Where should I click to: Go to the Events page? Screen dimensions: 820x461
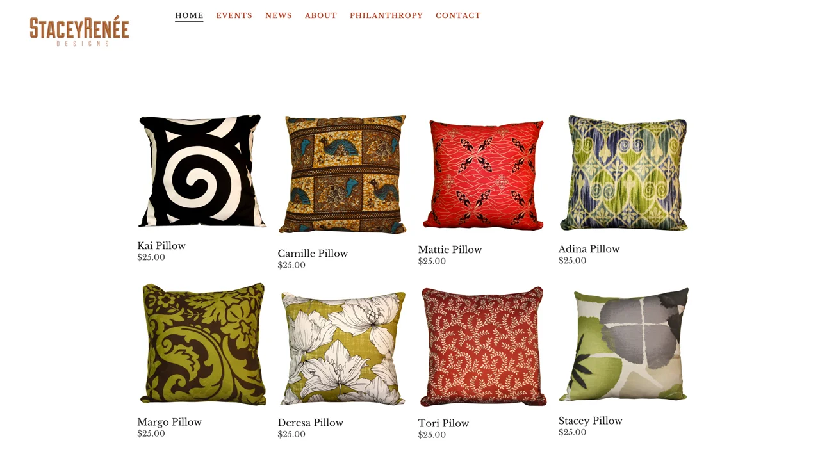click(234, 15)
